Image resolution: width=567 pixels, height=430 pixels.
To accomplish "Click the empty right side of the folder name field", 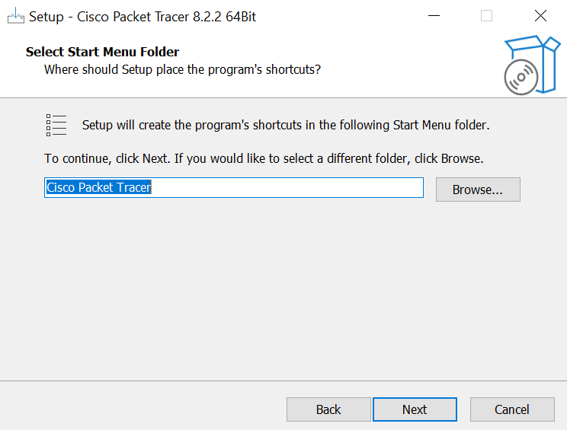I will pyautogui.click(x=305, y=187).
